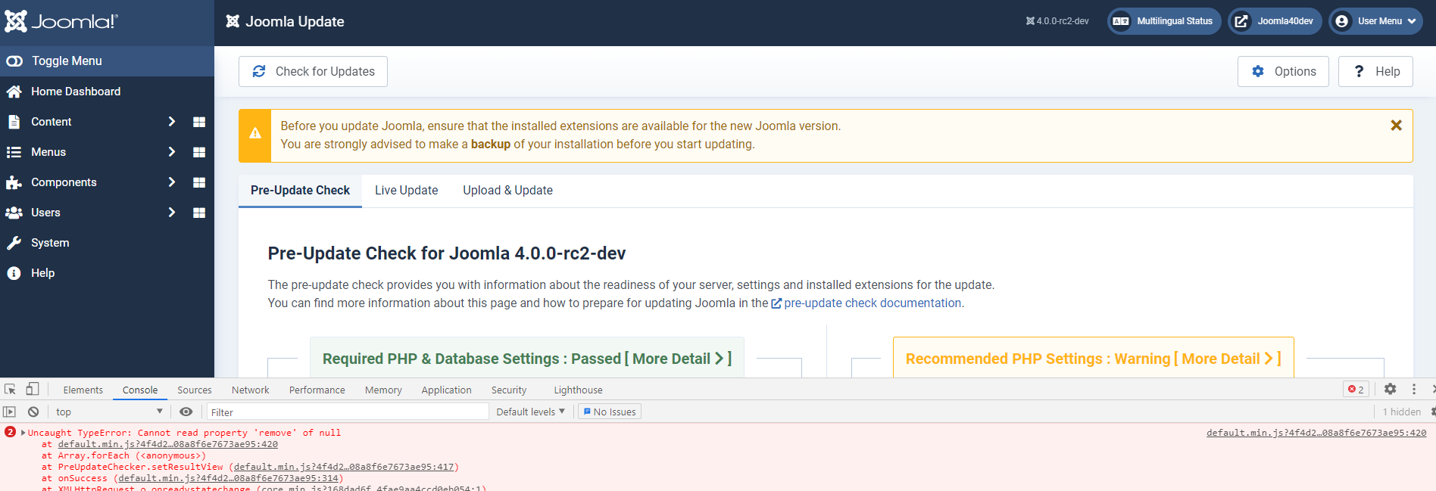Viewport: 1436px width, 491px height.
Task: Switch to the DevTools Security tab
Action: click(x=509, y=390)
